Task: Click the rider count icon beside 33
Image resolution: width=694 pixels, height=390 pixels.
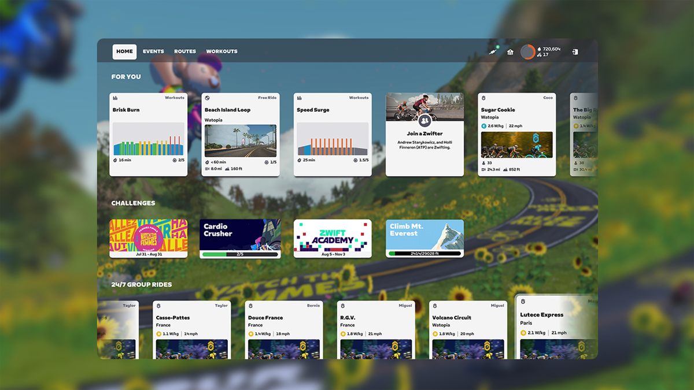Action: click(483, 163)
